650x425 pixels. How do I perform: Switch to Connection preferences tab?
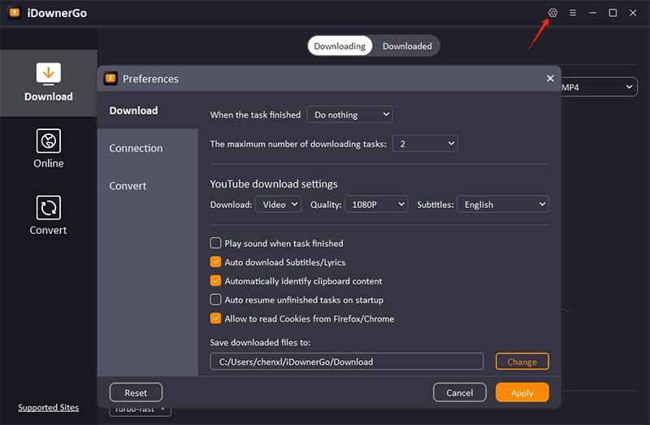[136, 148]
